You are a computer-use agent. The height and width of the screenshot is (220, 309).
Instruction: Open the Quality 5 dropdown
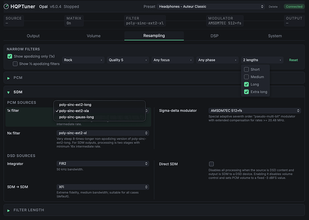point(128,60)
